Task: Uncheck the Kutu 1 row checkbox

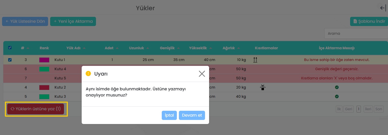Action: tap(10, 60)
